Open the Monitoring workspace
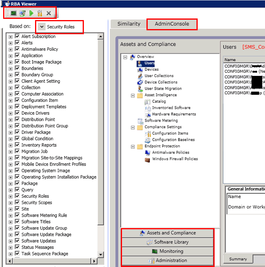This screenshot has height=267, width=265. click(168, 251)
